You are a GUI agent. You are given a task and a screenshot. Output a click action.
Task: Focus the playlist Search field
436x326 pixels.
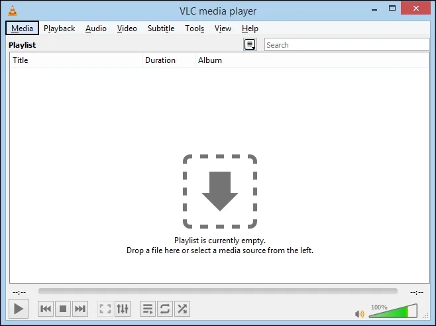click(x=347, y=45)
